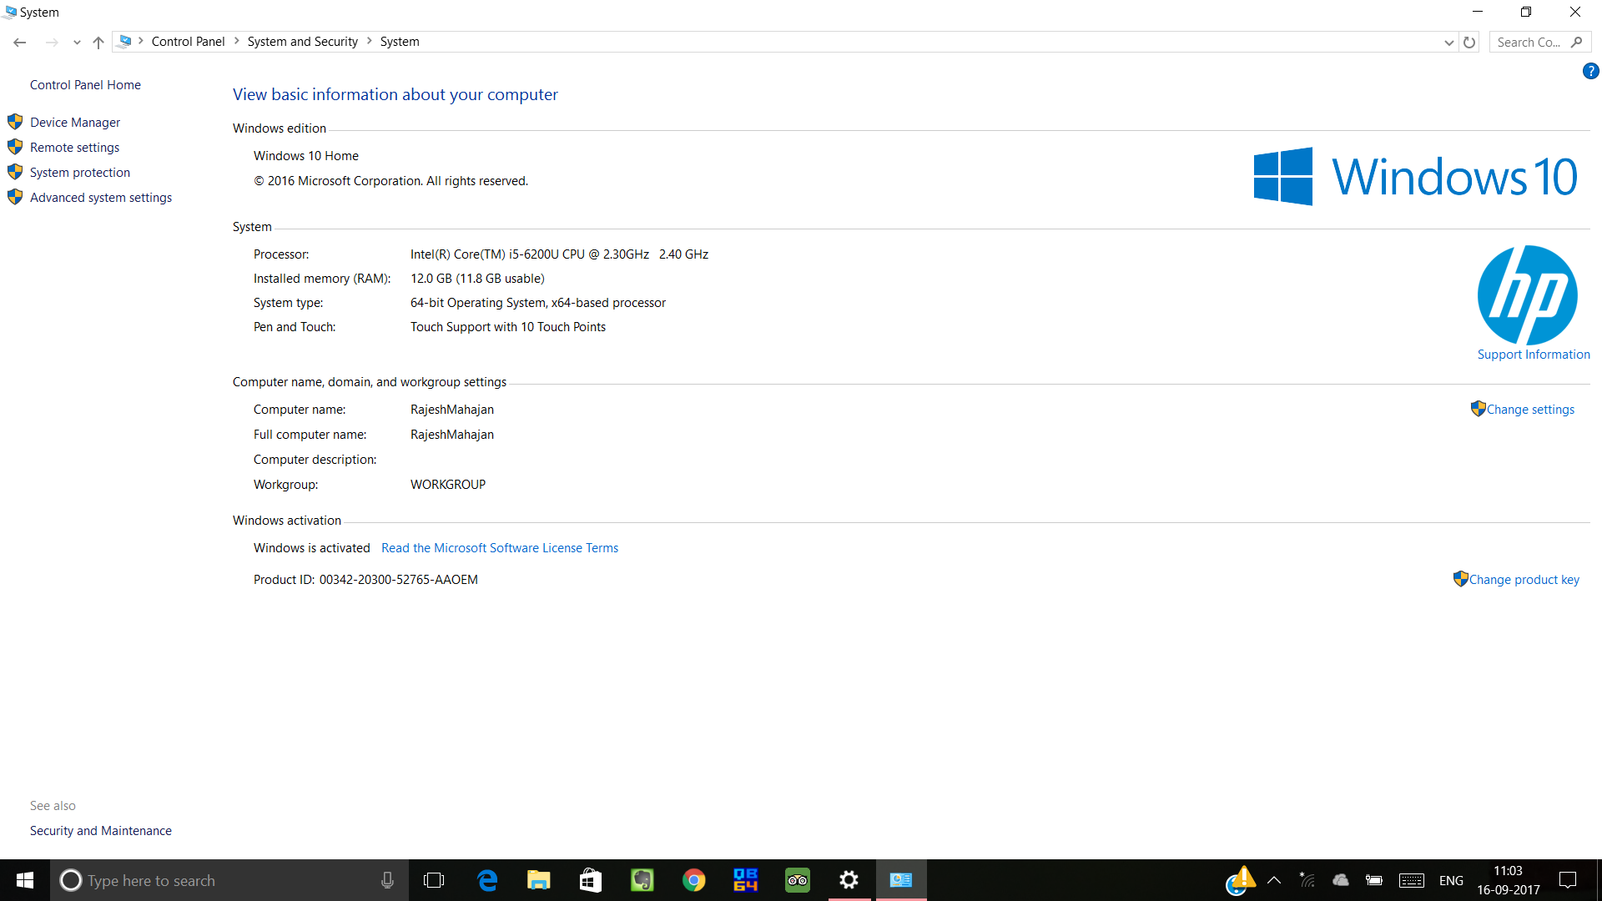This screenshot has width=1602, height=901.
Task: Click '12.0 GB (11.8 GB usable)' text
Action: pos(477,279)
